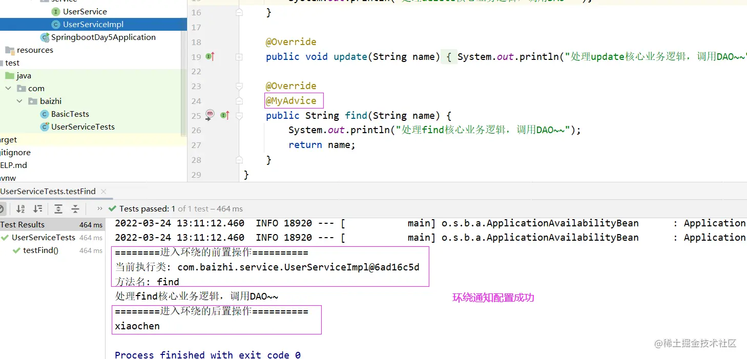747x359 pixels.
Task: Click the UserService interface icon
Action: pyautogui.click(x=56, y=11)
